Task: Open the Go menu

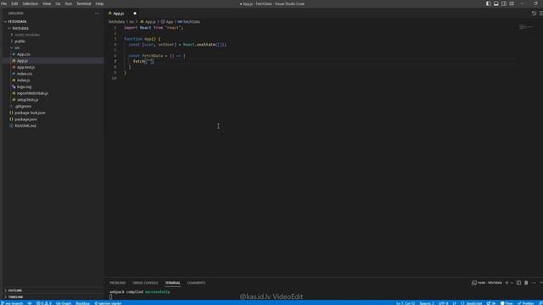Action: tap(58, 3)
